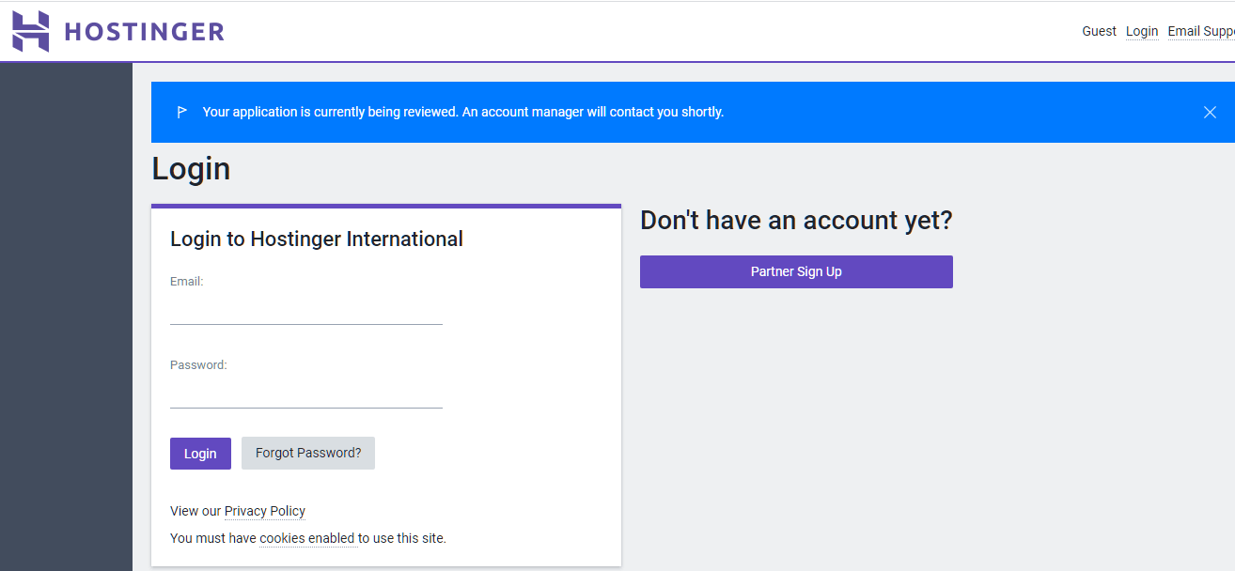
Task: Click the Forgot Password? button
Action: pyautogui.click(x=308, y=453)
